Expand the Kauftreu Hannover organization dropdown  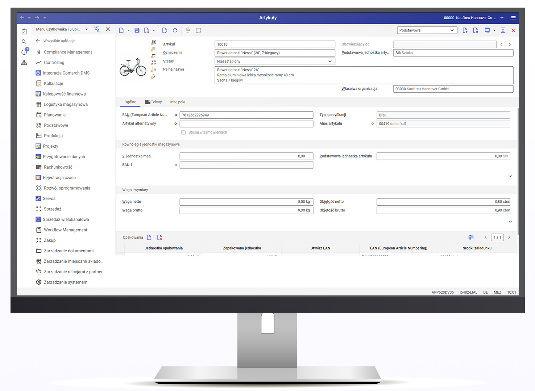point(502,18)
